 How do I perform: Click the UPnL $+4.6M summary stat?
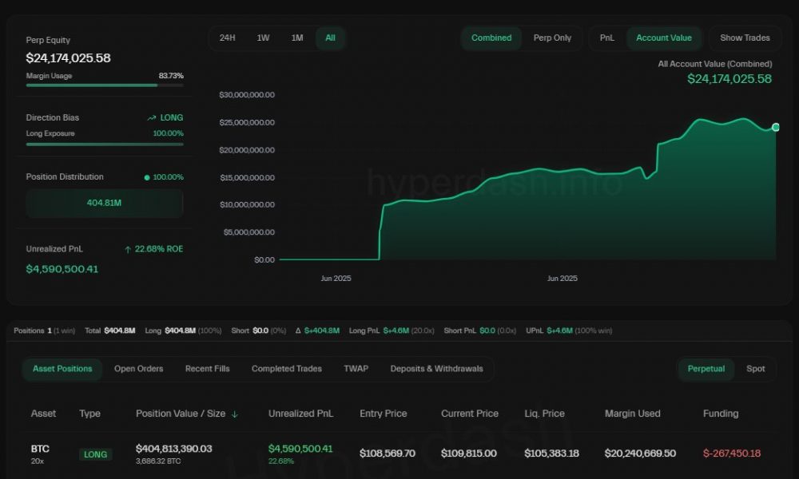click(569, 331)
